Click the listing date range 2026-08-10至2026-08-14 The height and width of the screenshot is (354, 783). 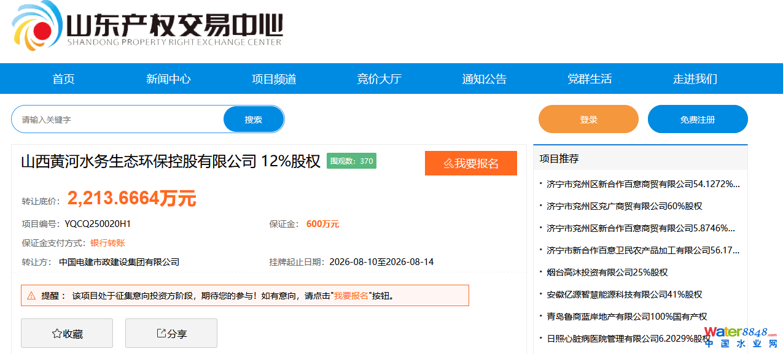pos(381,262)
